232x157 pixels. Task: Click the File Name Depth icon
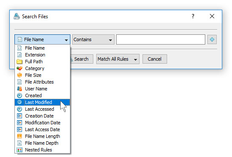tap(20, 143)
